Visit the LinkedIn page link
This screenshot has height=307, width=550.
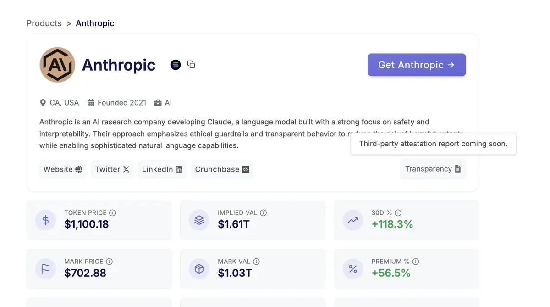click(x=162, y=169)
